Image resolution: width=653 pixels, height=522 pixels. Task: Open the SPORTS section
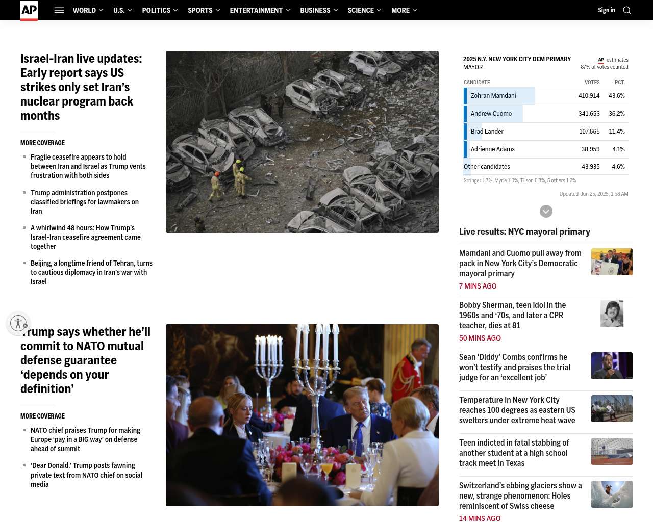[200, 10]
